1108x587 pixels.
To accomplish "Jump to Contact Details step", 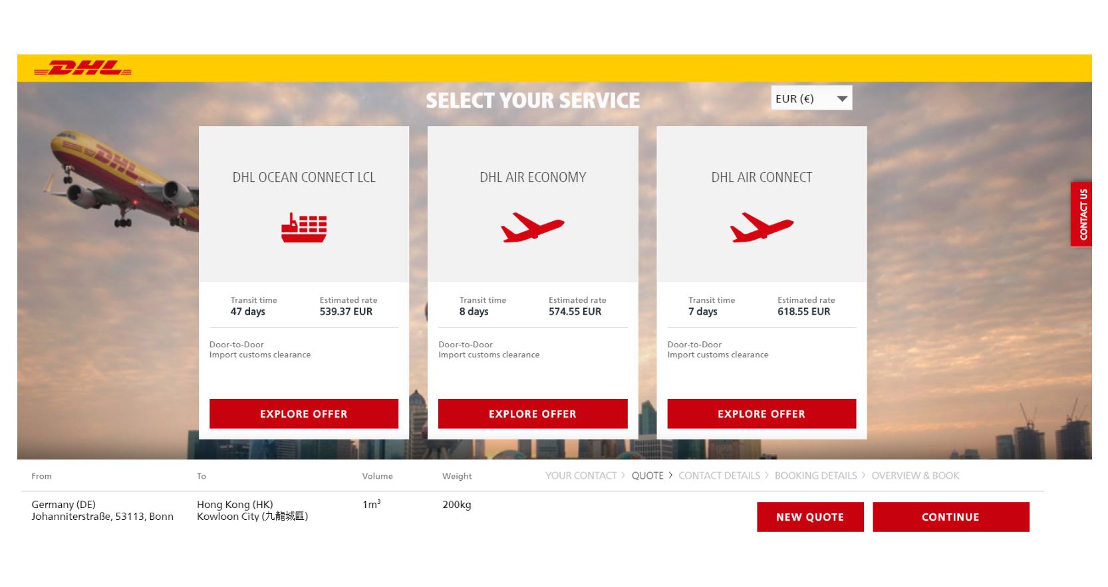I will point(719,475).
